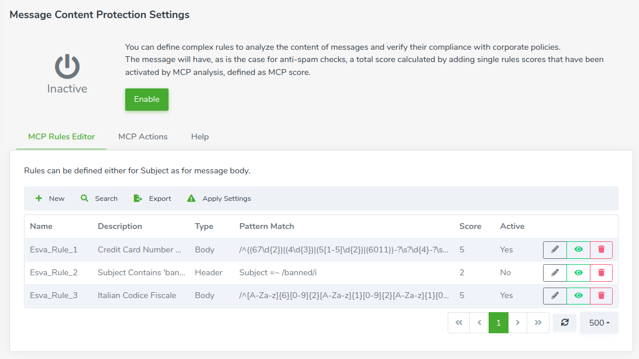This screenshot has width=639, height=359.
Task: Click the 'Subject Contains 'ban...' description cell
Action: pyautogui.click(x=142, y=272)
